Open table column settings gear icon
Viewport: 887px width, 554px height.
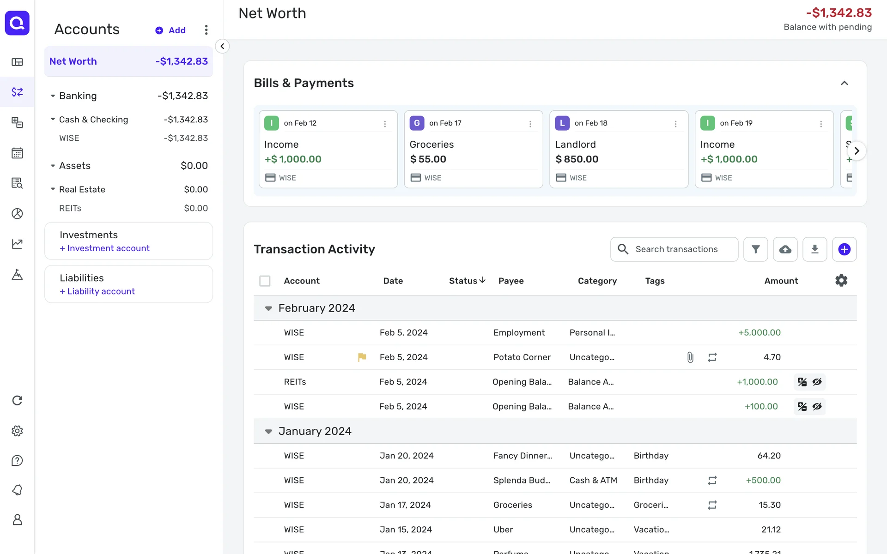tap(841, 281)
